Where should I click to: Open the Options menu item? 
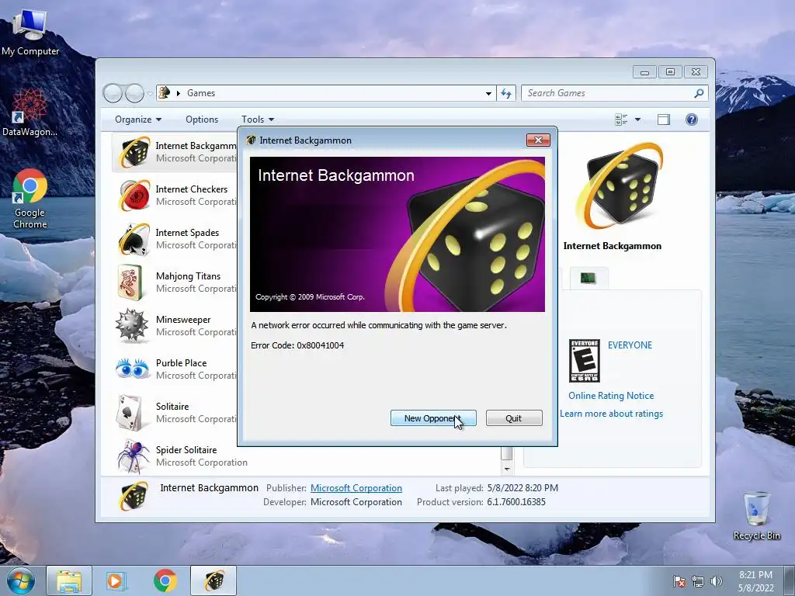[x=202, y=120]
